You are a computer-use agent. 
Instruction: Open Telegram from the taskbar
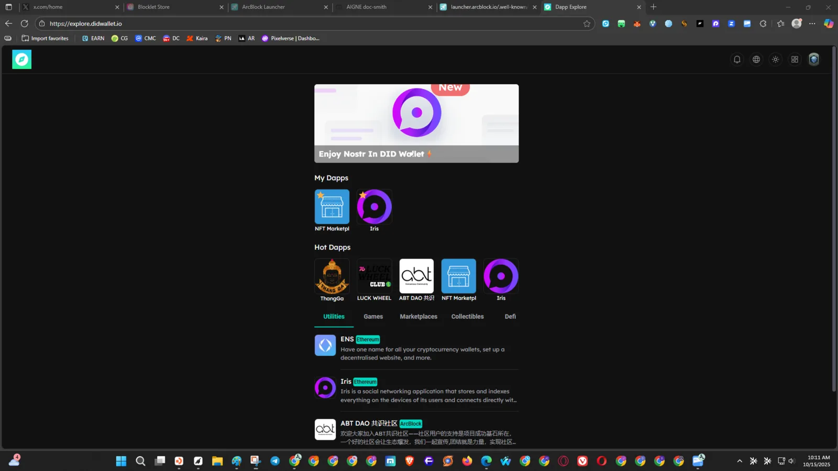(275, 461)
